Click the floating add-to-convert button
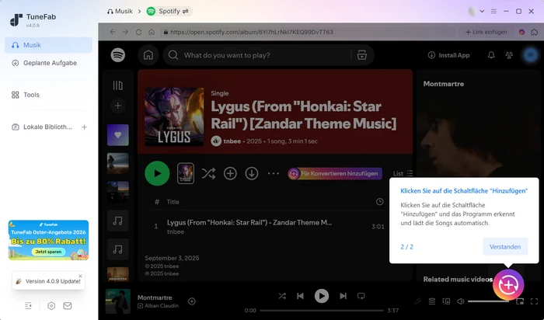 (x=508, y=284)
